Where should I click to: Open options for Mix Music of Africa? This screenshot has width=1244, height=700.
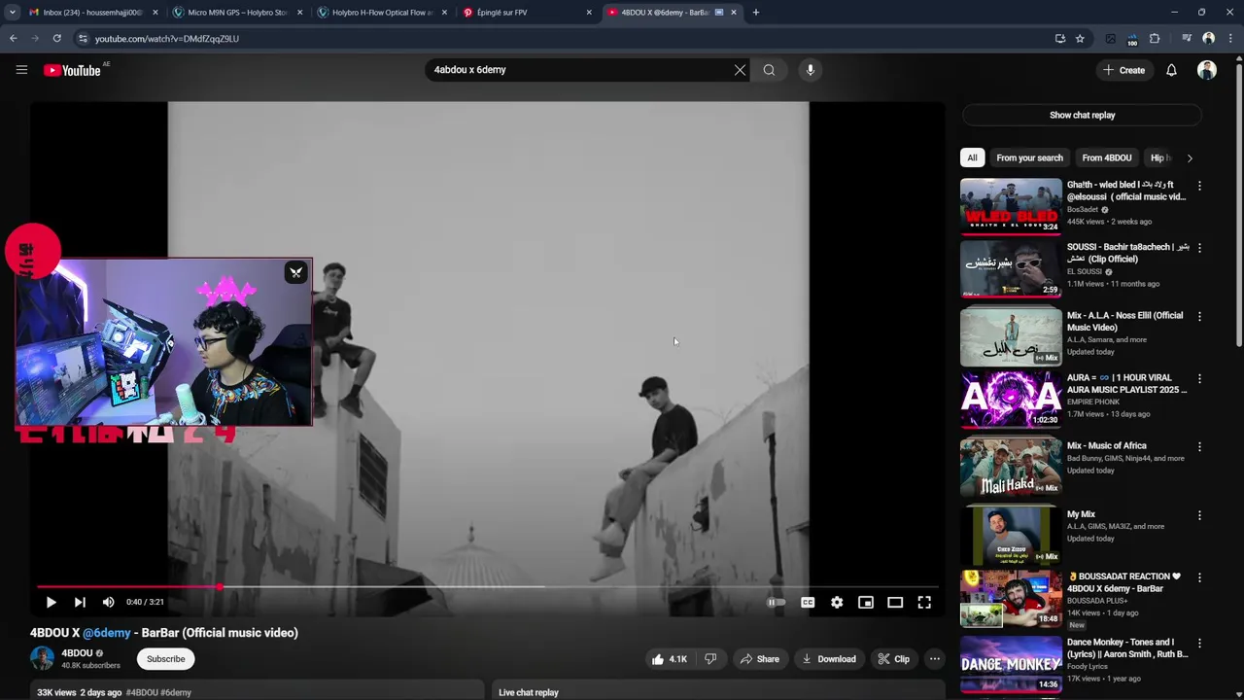click(x=1199, y=446)
